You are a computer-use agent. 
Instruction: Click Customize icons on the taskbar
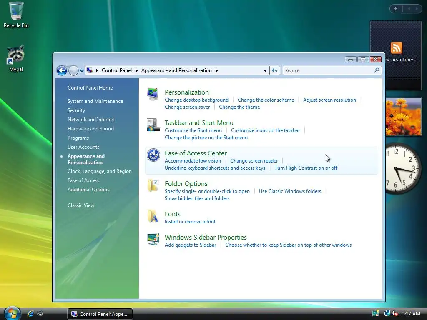coord(265,130)
